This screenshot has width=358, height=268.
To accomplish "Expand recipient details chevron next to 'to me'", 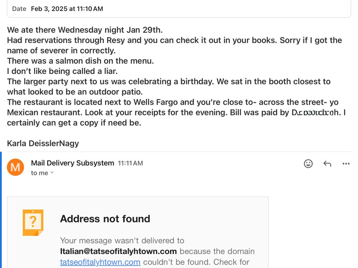I will tap(52, 173).
